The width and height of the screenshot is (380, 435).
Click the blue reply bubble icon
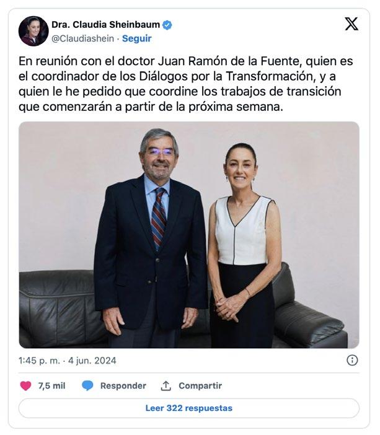pos(87,385)
